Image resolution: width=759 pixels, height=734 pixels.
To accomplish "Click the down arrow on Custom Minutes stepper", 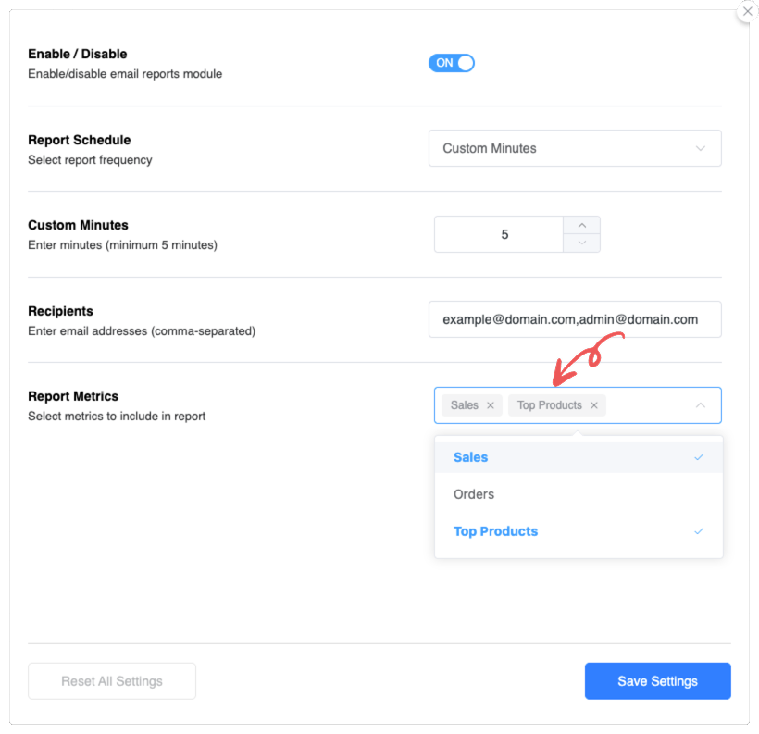I will point(581,243).
